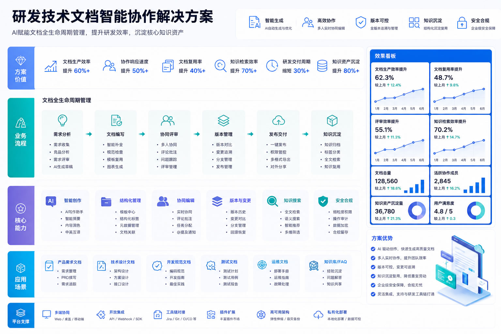Select the 安全合规 green shield icon in 核心能力
Image resolution: width=501 pixels, height=334 pixels.
[x=323, y=201]
